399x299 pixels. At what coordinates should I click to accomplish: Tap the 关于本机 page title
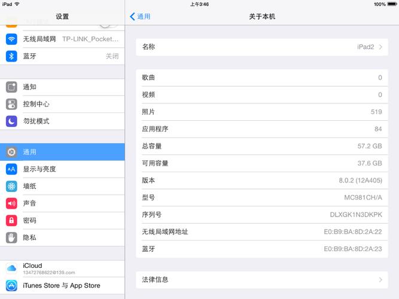[262, 17]
